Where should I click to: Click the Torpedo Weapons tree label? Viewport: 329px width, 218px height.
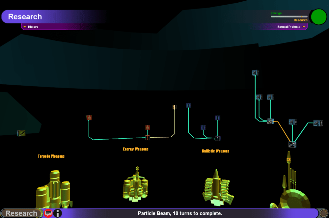click(x=51, y=156)
